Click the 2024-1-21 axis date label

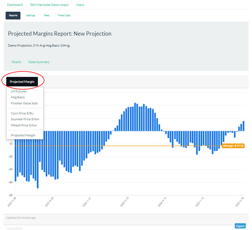87,202
